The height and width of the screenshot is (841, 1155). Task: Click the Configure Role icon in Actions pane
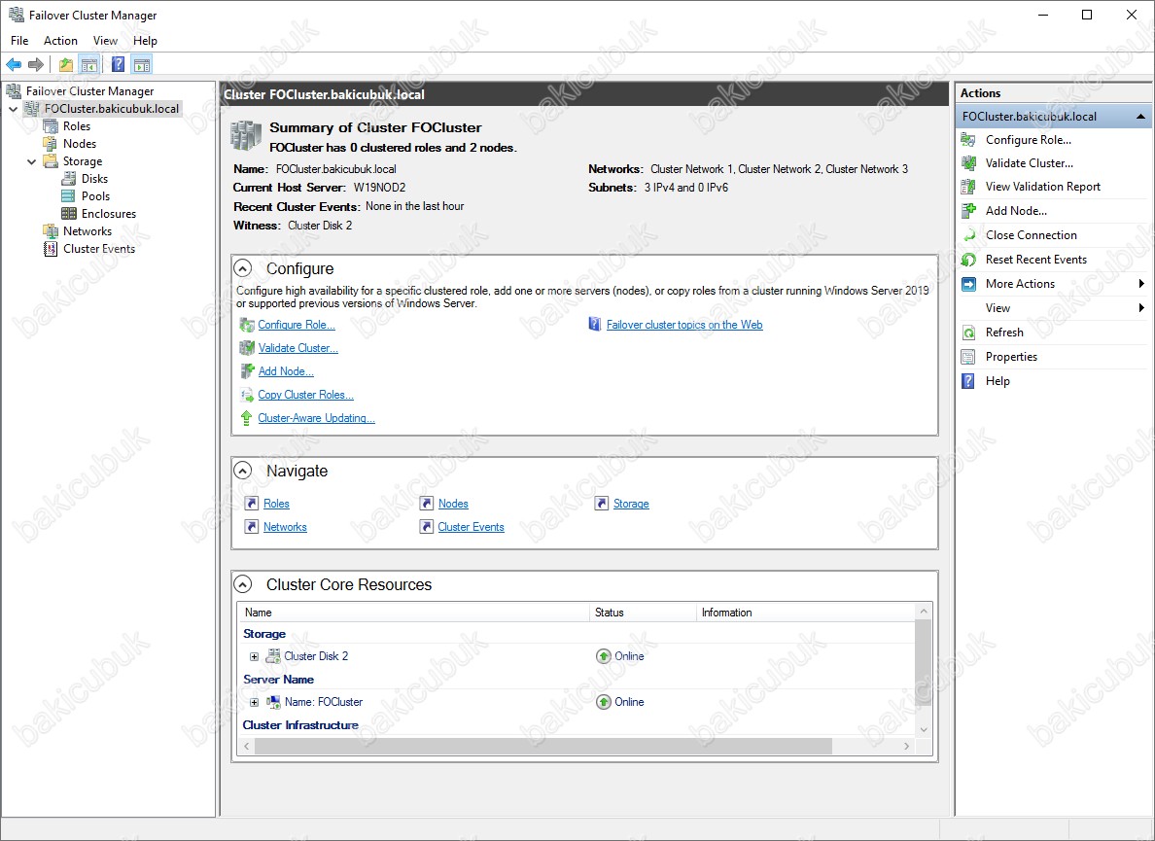click(x=968, y=140)
